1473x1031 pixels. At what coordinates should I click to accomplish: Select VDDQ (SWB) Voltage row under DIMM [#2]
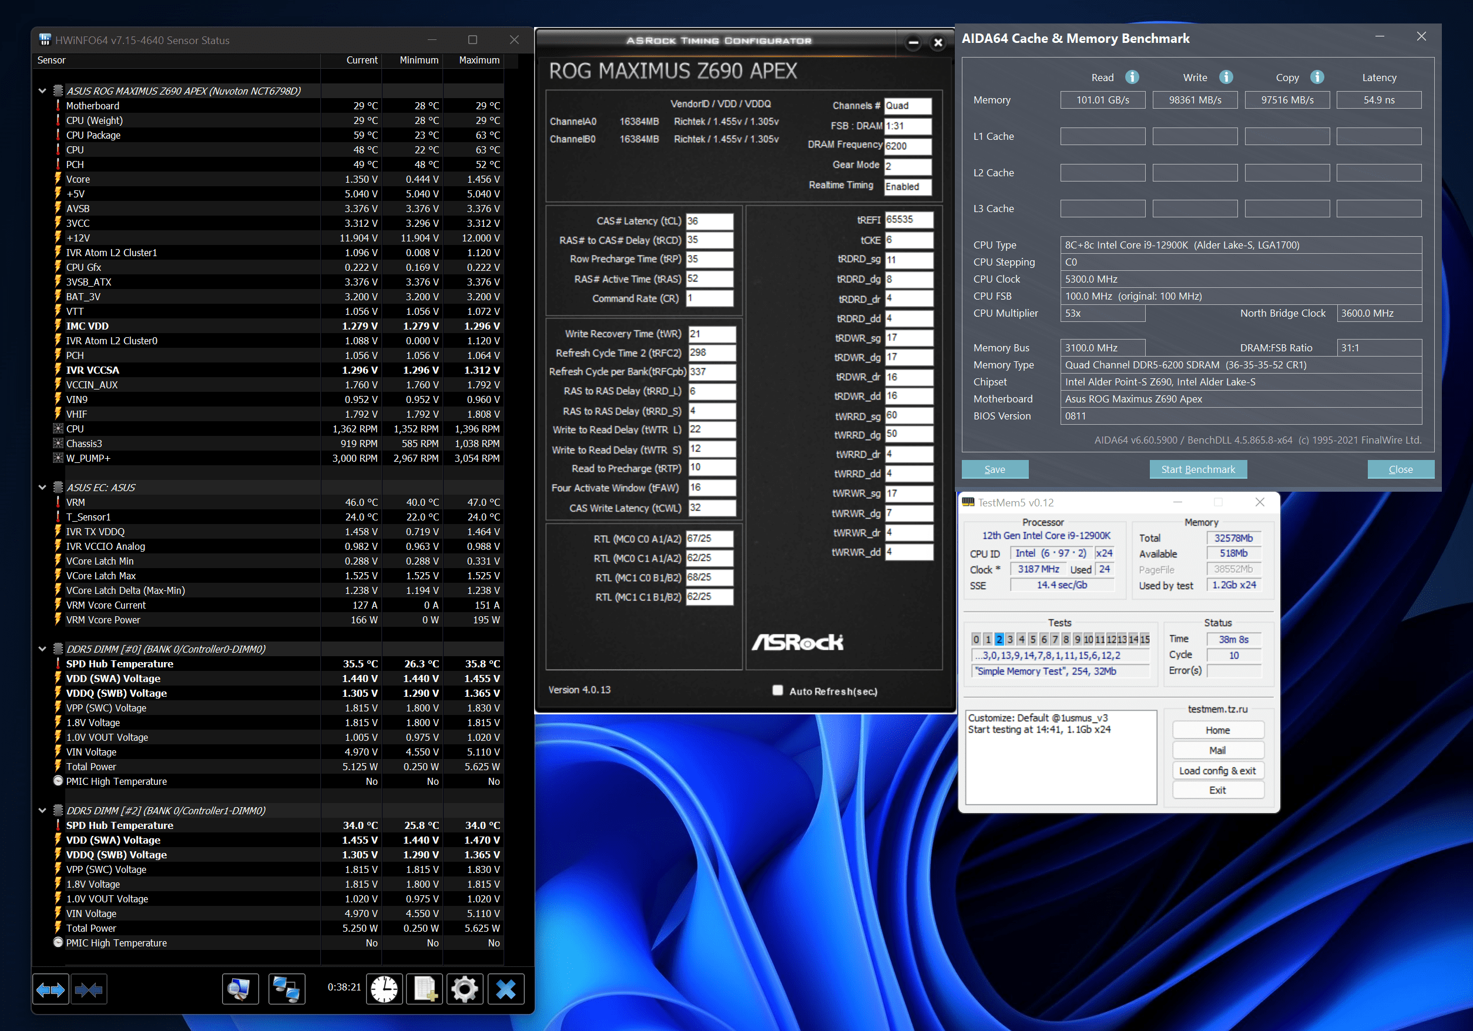(x=268, y=854)
